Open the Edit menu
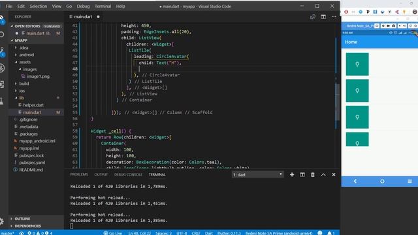The width and height of the screenshot is (418, 235). 21,6
